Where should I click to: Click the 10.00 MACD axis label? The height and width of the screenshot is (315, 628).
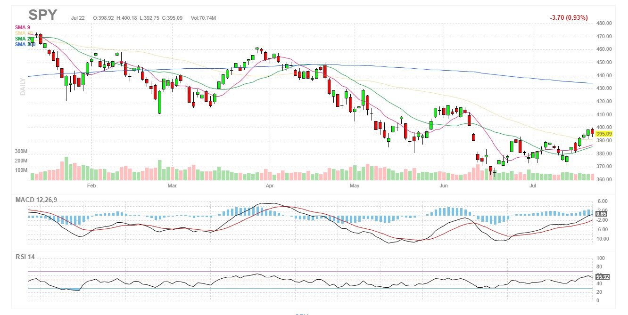602,239
